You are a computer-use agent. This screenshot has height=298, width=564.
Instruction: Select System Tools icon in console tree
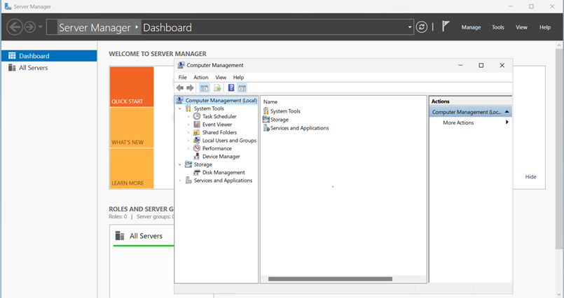(188, 108)
